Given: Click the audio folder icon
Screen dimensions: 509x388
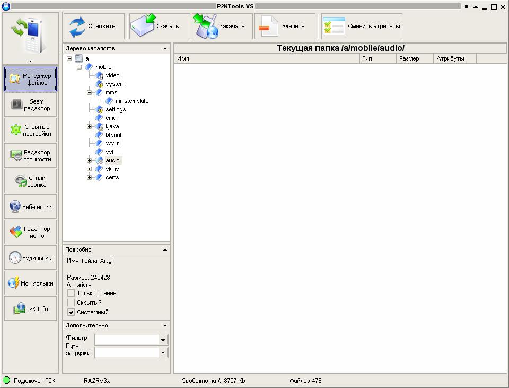Looking at the screenshot, I should coord(99,160).
